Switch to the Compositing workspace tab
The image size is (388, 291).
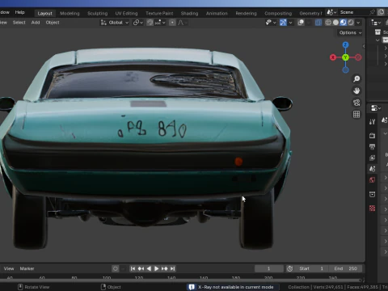click(x=278, y=13)
